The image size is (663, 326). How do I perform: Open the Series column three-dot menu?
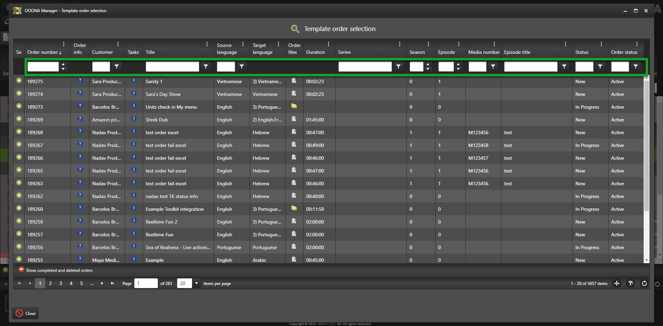[x=400, y=44]
